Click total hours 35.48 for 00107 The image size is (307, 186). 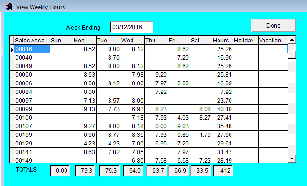coord(223,126)
